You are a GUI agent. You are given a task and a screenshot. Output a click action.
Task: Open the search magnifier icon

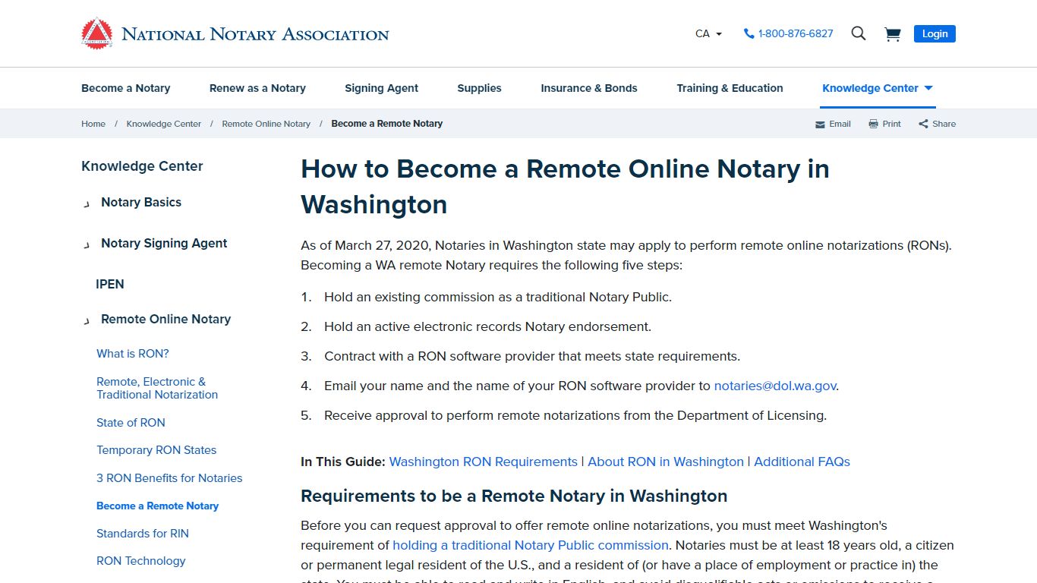click(x=859, y=33)
